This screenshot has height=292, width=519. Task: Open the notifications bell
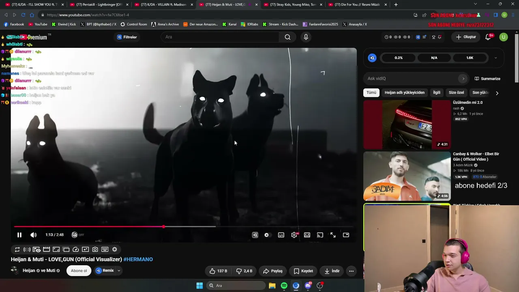[x=489, y=37]
